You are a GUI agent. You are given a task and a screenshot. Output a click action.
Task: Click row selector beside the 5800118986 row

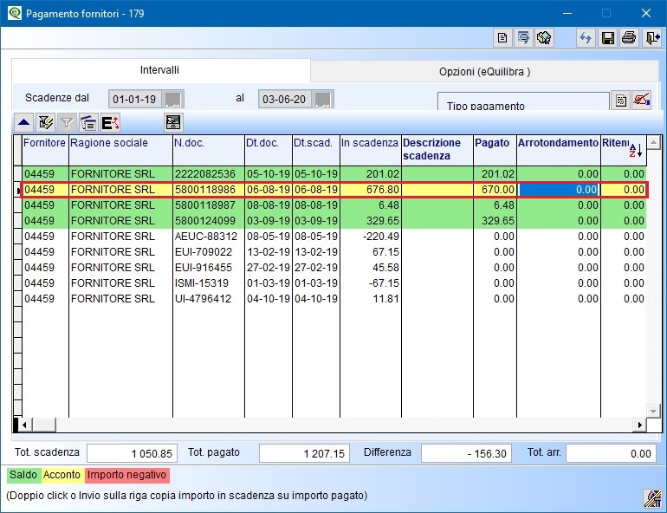tap(17, 190)
